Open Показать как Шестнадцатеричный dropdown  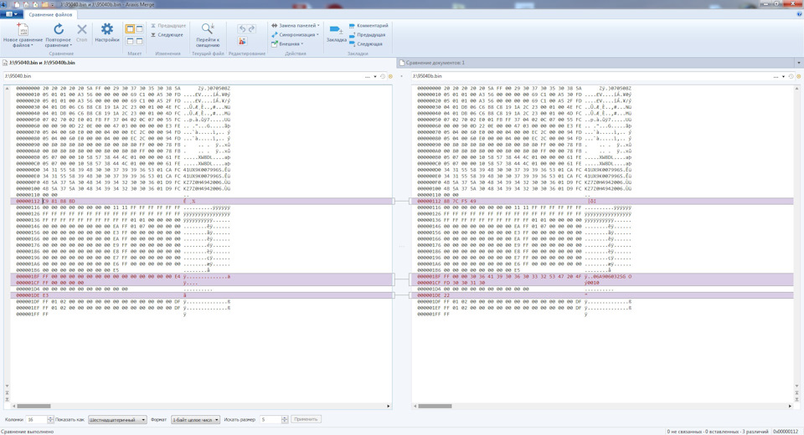(117, 419)
